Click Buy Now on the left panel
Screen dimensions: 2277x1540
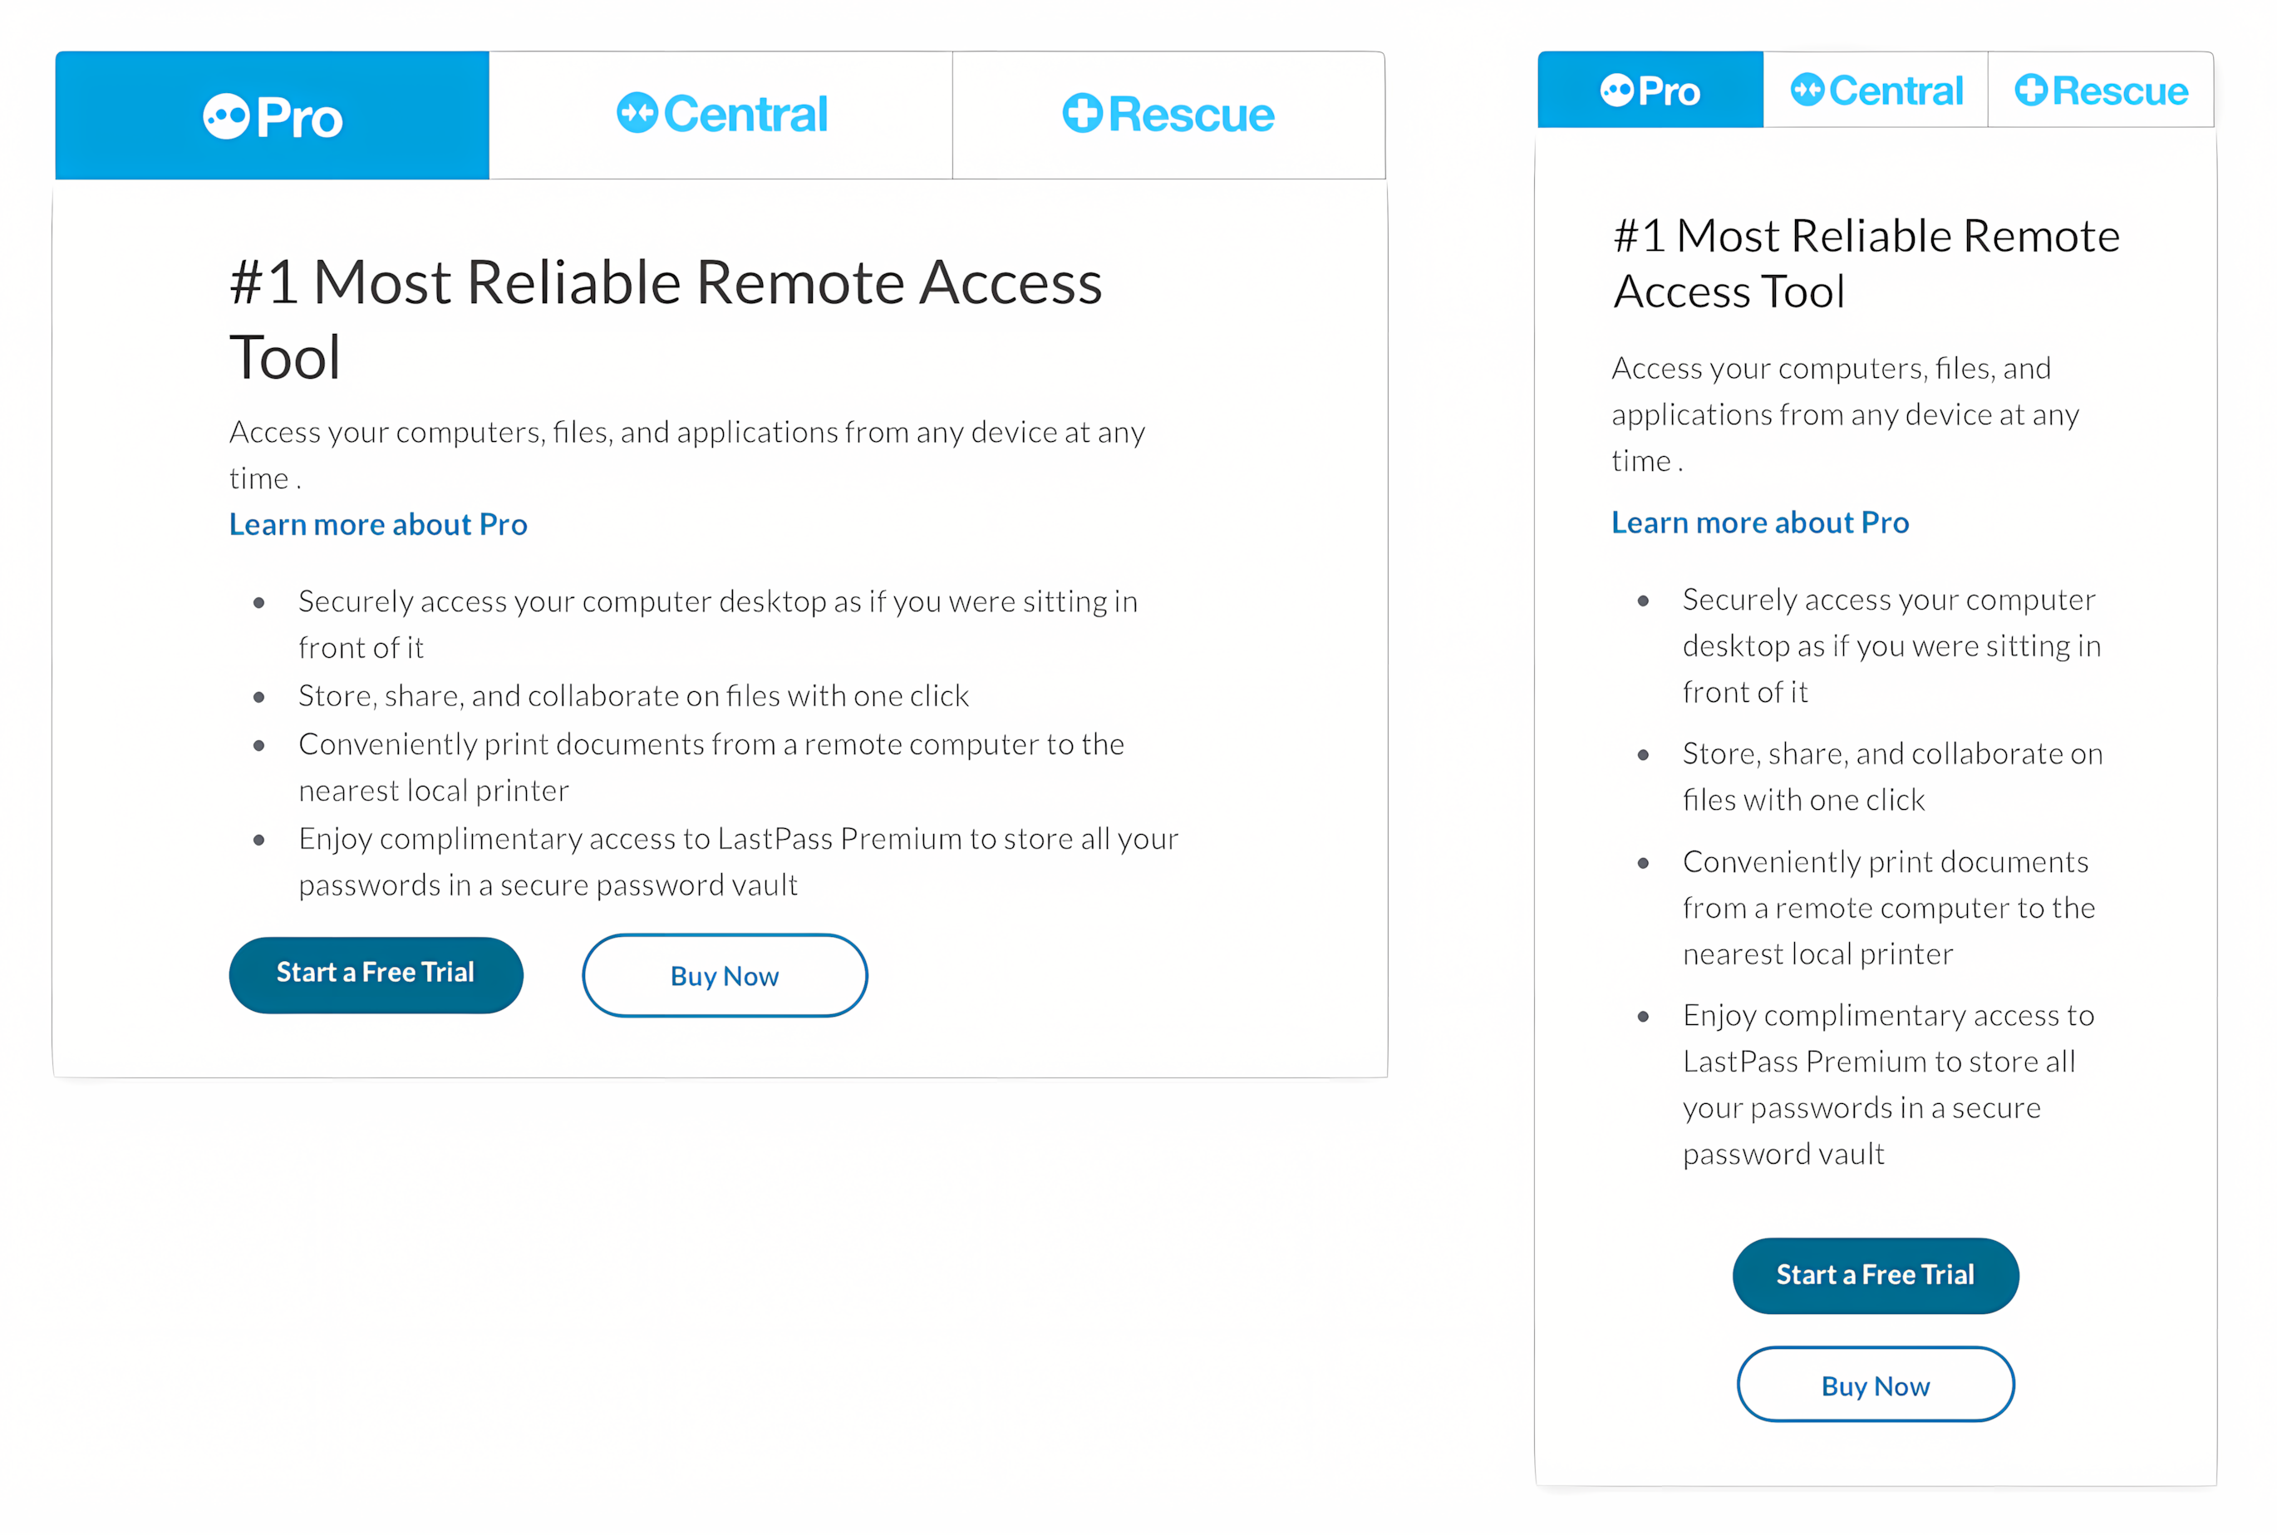(724, 975)
